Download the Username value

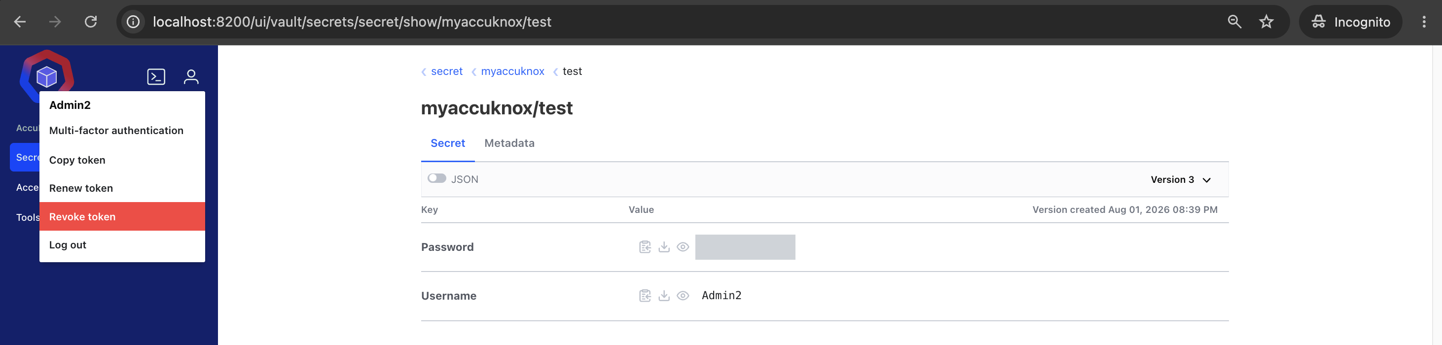tap(664, 296)
